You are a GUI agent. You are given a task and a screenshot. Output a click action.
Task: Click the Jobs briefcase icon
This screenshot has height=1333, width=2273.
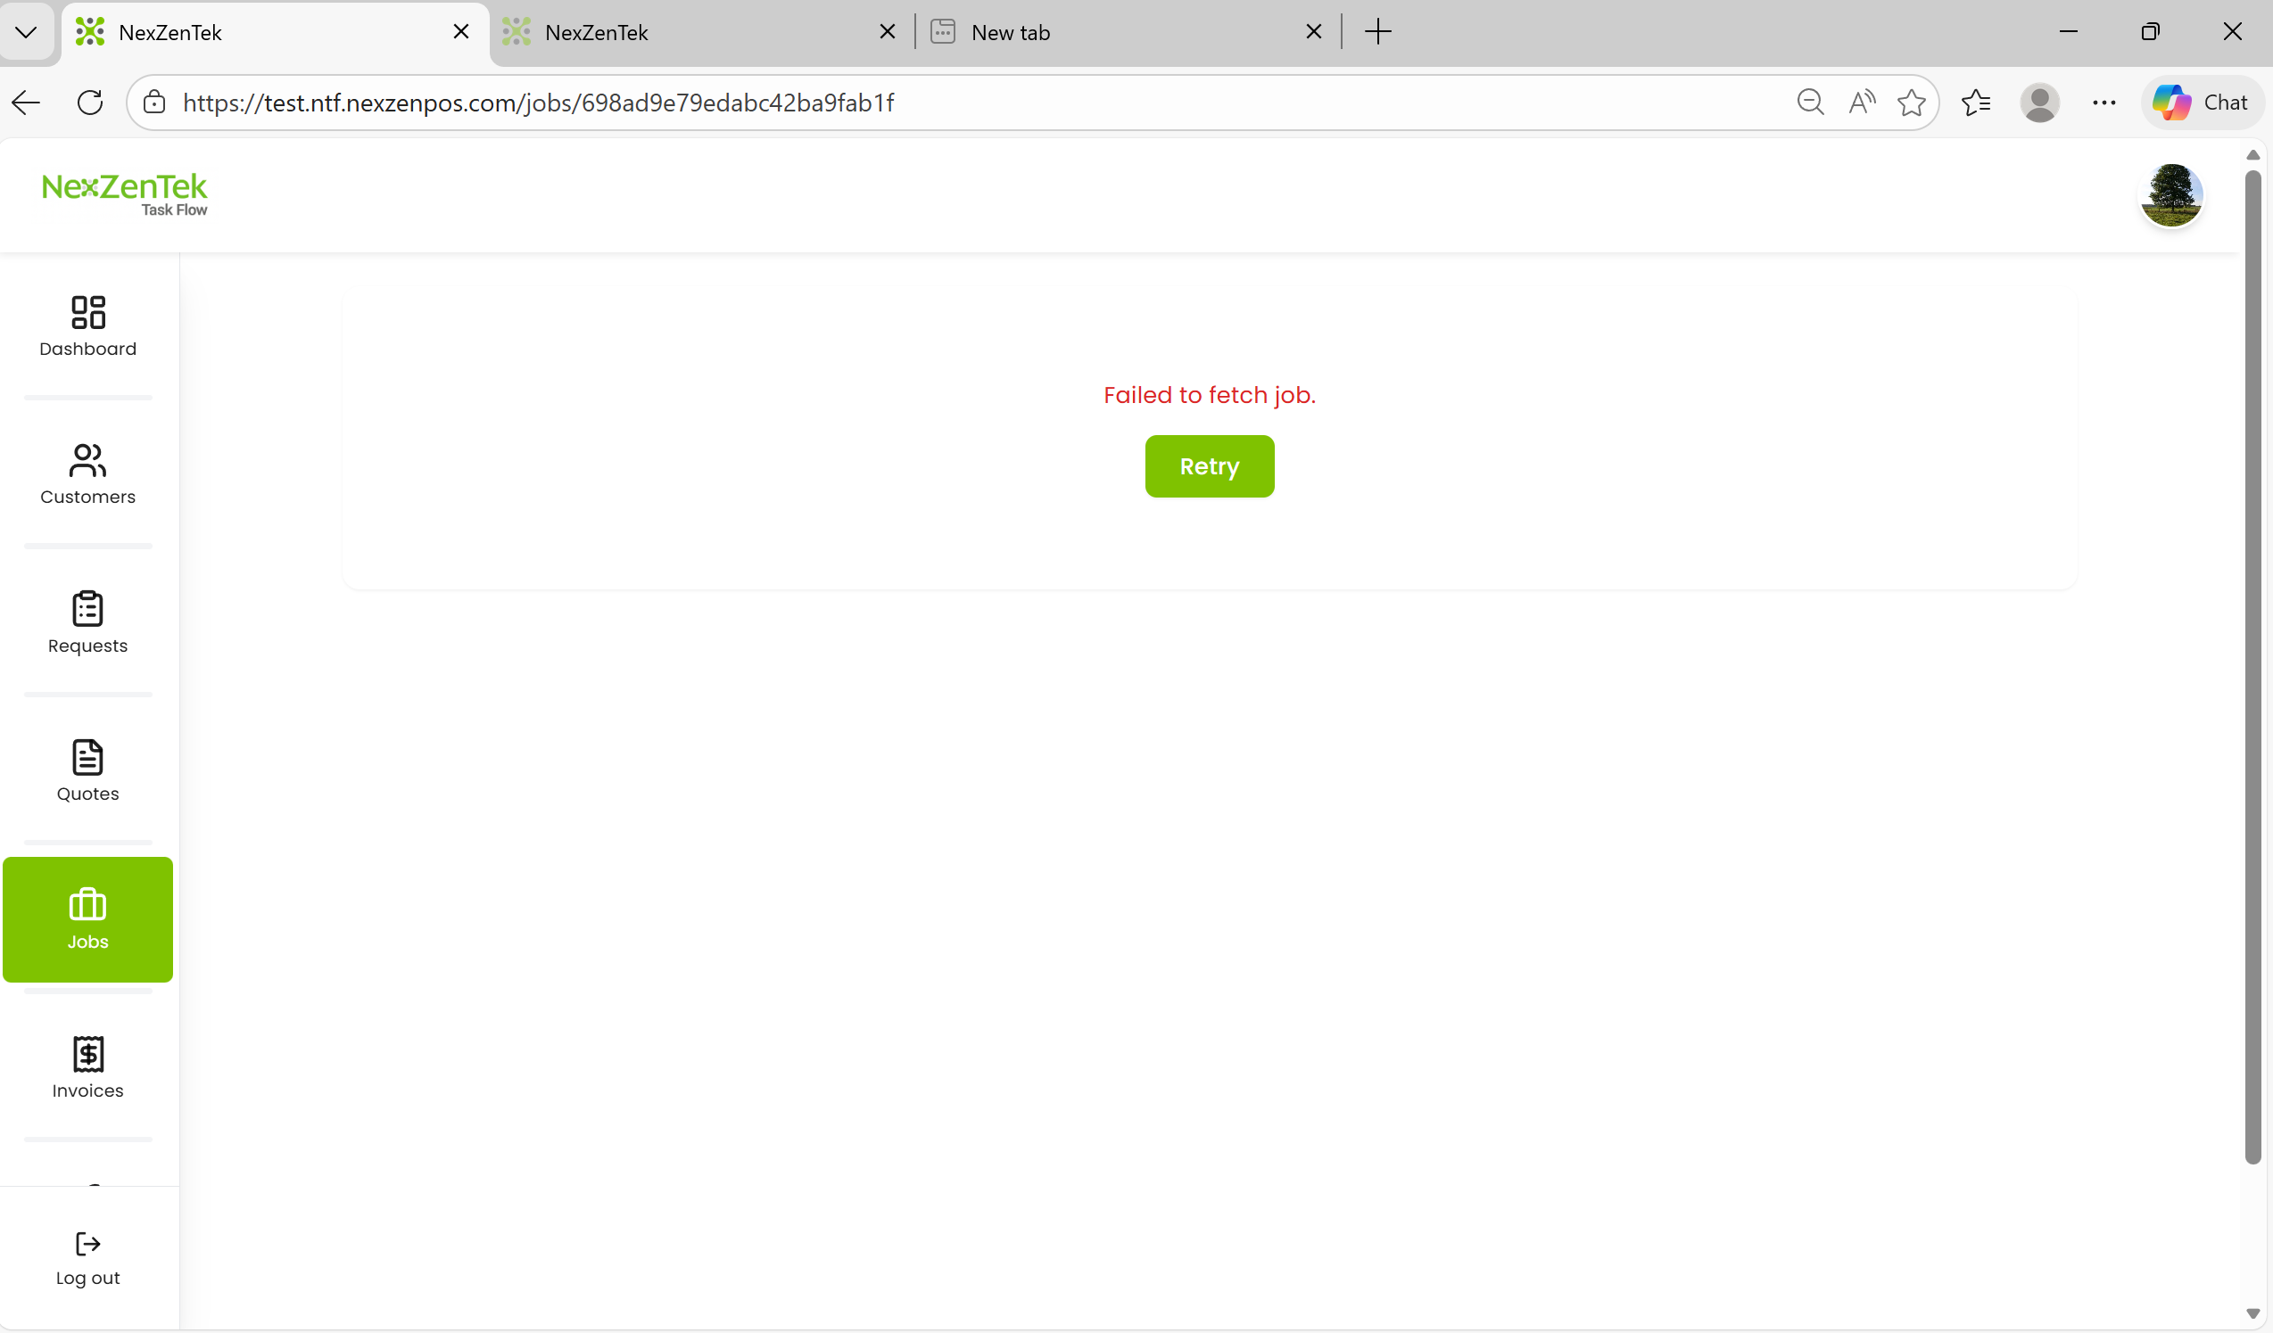(x=87, y=905)
